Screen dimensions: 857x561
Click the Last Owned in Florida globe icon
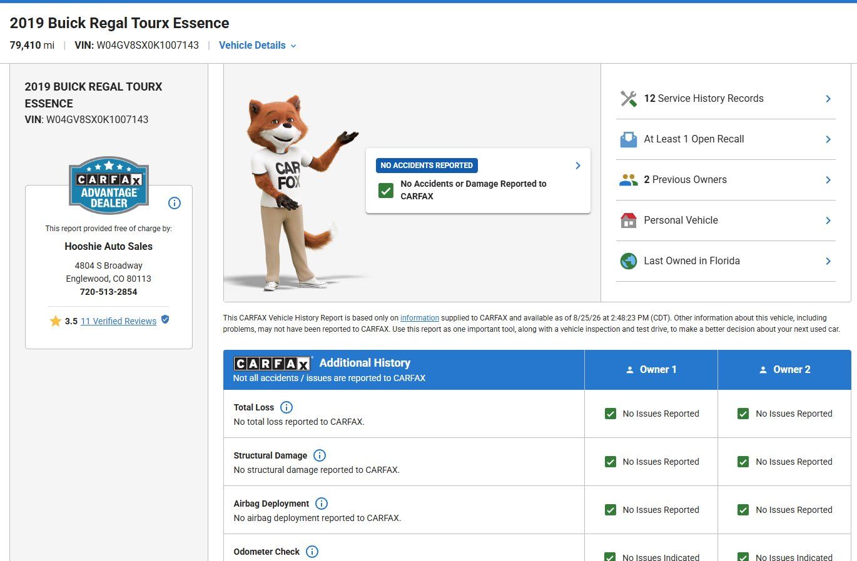tap(628, 261)
